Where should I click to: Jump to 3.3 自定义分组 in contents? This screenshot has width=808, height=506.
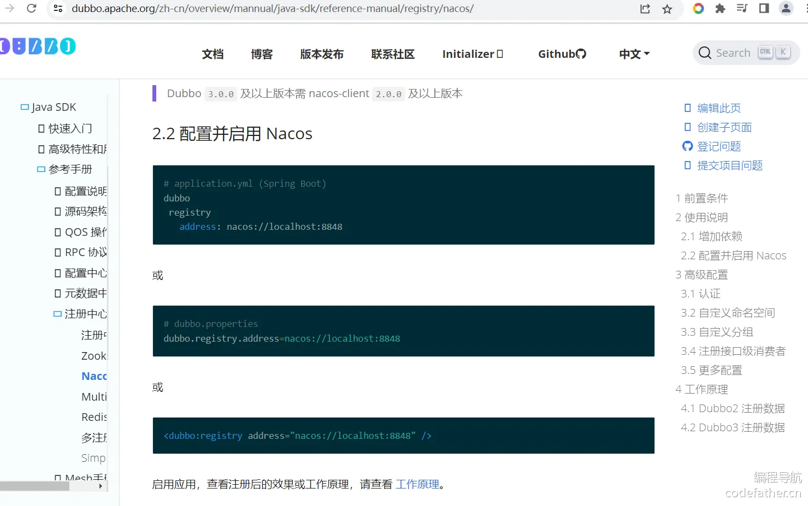717,332
